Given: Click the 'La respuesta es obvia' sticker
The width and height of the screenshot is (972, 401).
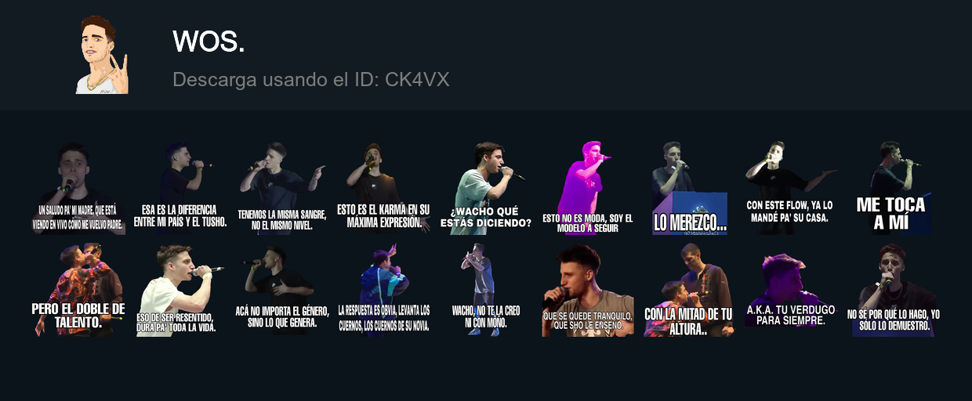Looking at the screenshot, I should 383,290.
